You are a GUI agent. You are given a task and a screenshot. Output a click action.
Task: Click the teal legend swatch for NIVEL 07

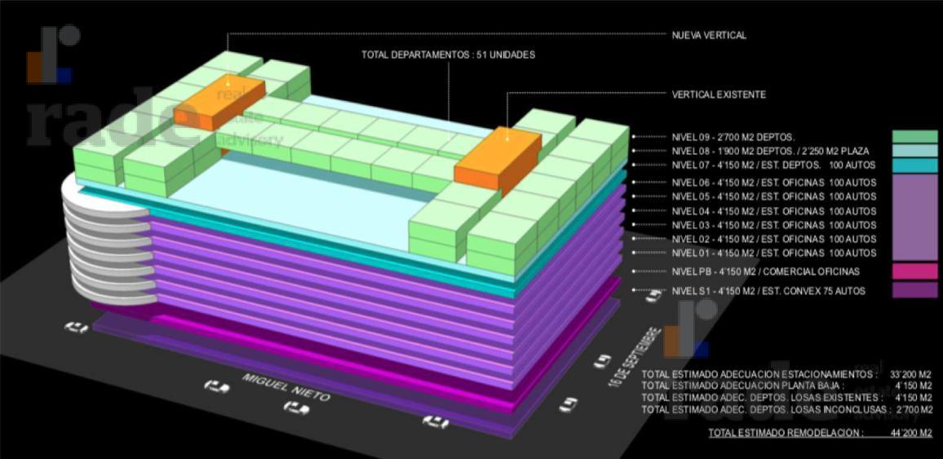click(x=914, y=165)
